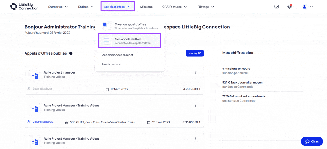Image resolution: width=327 pixels, height=149 pixels.
Task: Open the user profile icon
Action: pyautogui.click(x=305, y=7)
